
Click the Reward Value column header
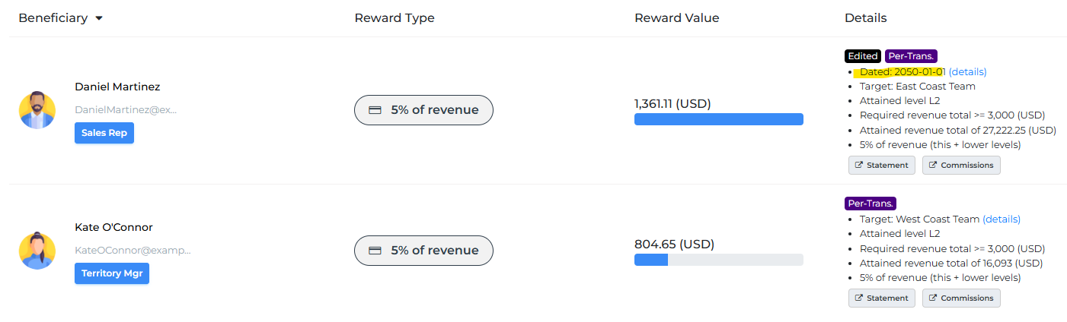[676, 18]
